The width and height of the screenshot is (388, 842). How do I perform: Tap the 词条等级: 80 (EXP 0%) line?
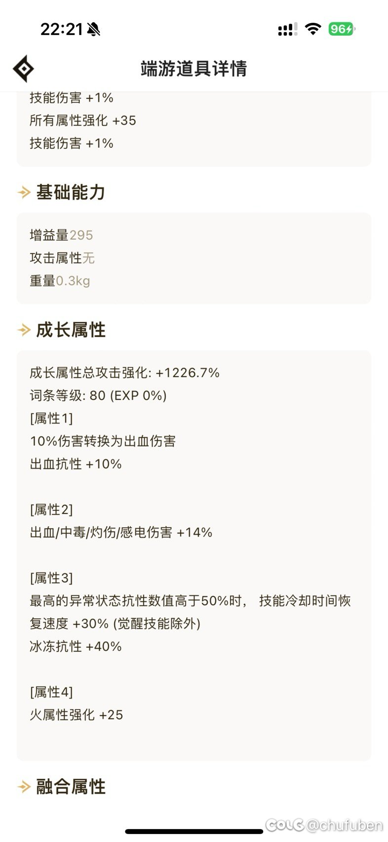pyautogui.click(x=98, y=395)
